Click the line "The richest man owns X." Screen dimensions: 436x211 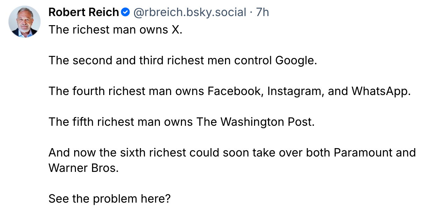(115, 30)
